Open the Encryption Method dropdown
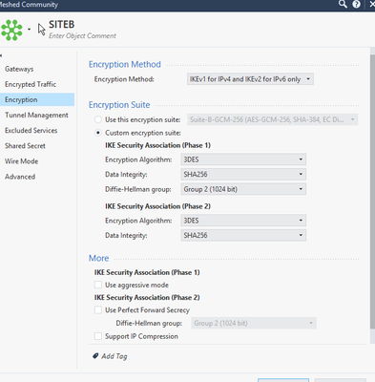This screenshot has height=382, width=375. pyautogui.click(x=250, y=79)
